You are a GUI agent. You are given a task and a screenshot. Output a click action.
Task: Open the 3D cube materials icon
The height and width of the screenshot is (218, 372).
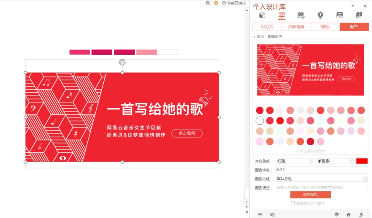262,15
